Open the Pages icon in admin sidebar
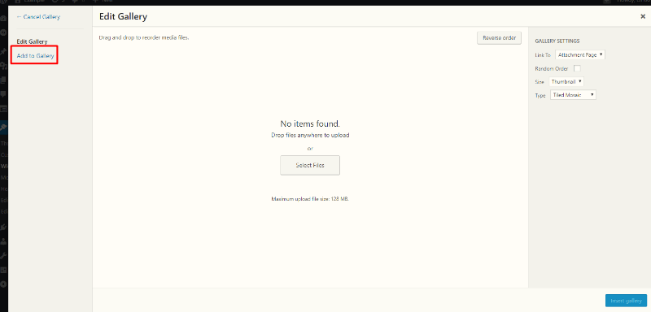 click(3, 80)
